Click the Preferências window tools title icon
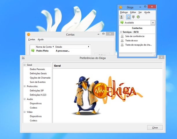This screenshot has width=177, height=139. (x=23, y=58)
